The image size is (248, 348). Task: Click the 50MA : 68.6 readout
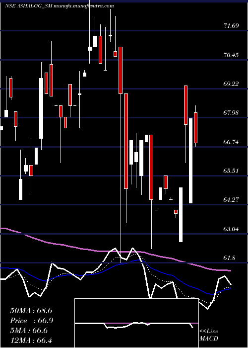click(x=31, y=311)
